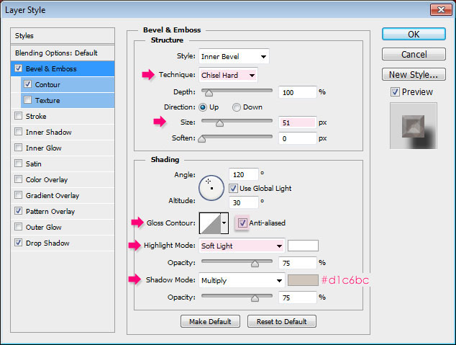
Task: Uncheck the Bevel & Emboss checkbox
Action: coord(18,68)
